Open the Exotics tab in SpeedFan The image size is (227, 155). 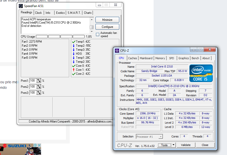60,13
